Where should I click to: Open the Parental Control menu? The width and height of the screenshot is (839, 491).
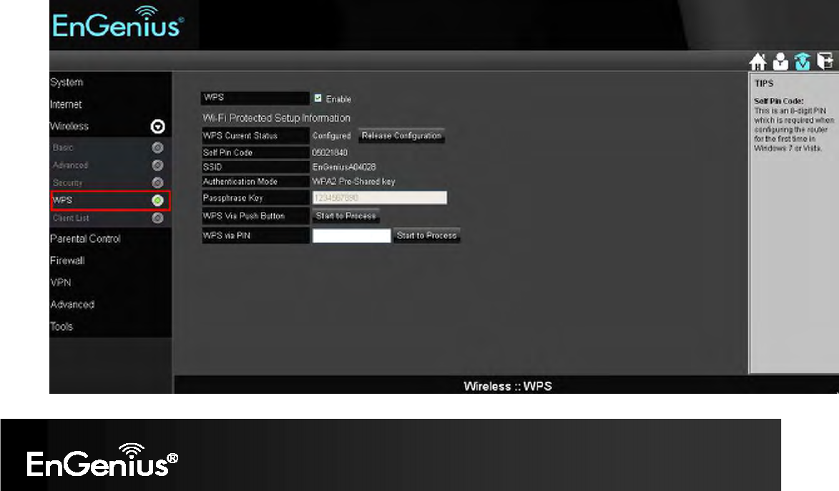tap(85, 239)
